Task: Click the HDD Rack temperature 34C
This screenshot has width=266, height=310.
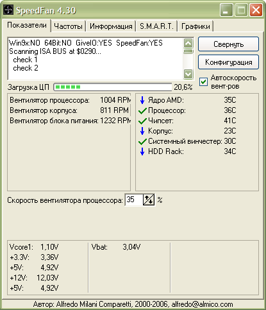Action: click(230, 151)
